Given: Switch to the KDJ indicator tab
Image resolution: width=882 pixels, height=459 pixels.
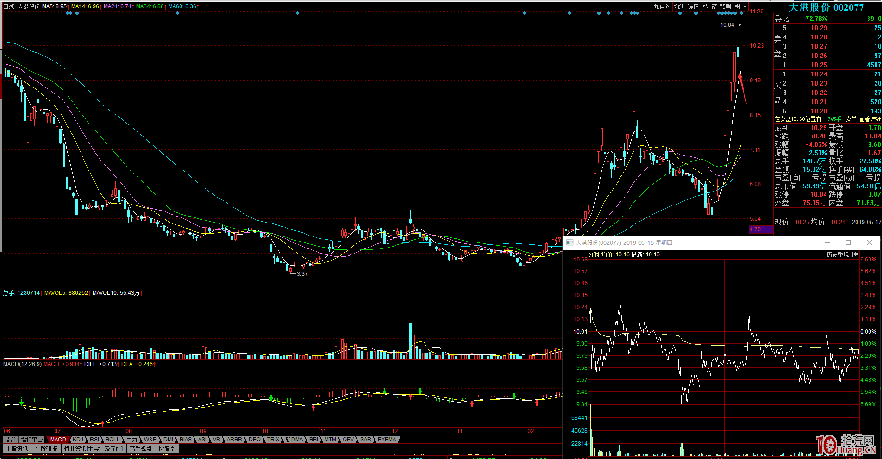Looking at the screenshot, I should 78,440.
